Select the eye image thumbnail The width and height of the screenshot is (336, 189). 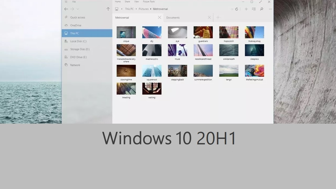point(177,32)
